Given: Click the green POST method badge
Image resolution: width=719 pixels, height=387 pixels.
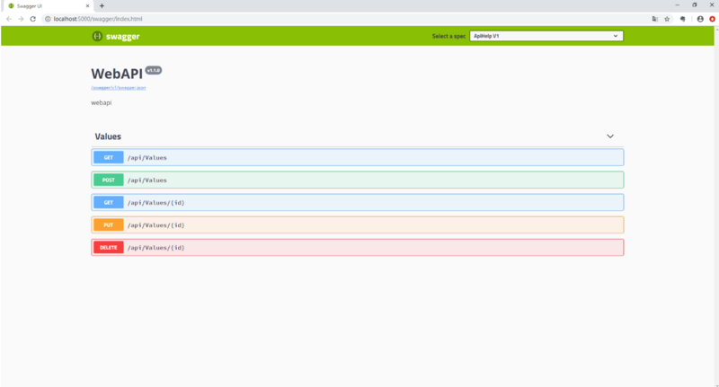Looking at the screenshot, I should (109, 180).
